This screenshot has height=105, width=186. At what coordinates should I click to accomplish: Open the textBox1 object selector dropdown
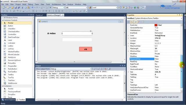tap(181, 18)
